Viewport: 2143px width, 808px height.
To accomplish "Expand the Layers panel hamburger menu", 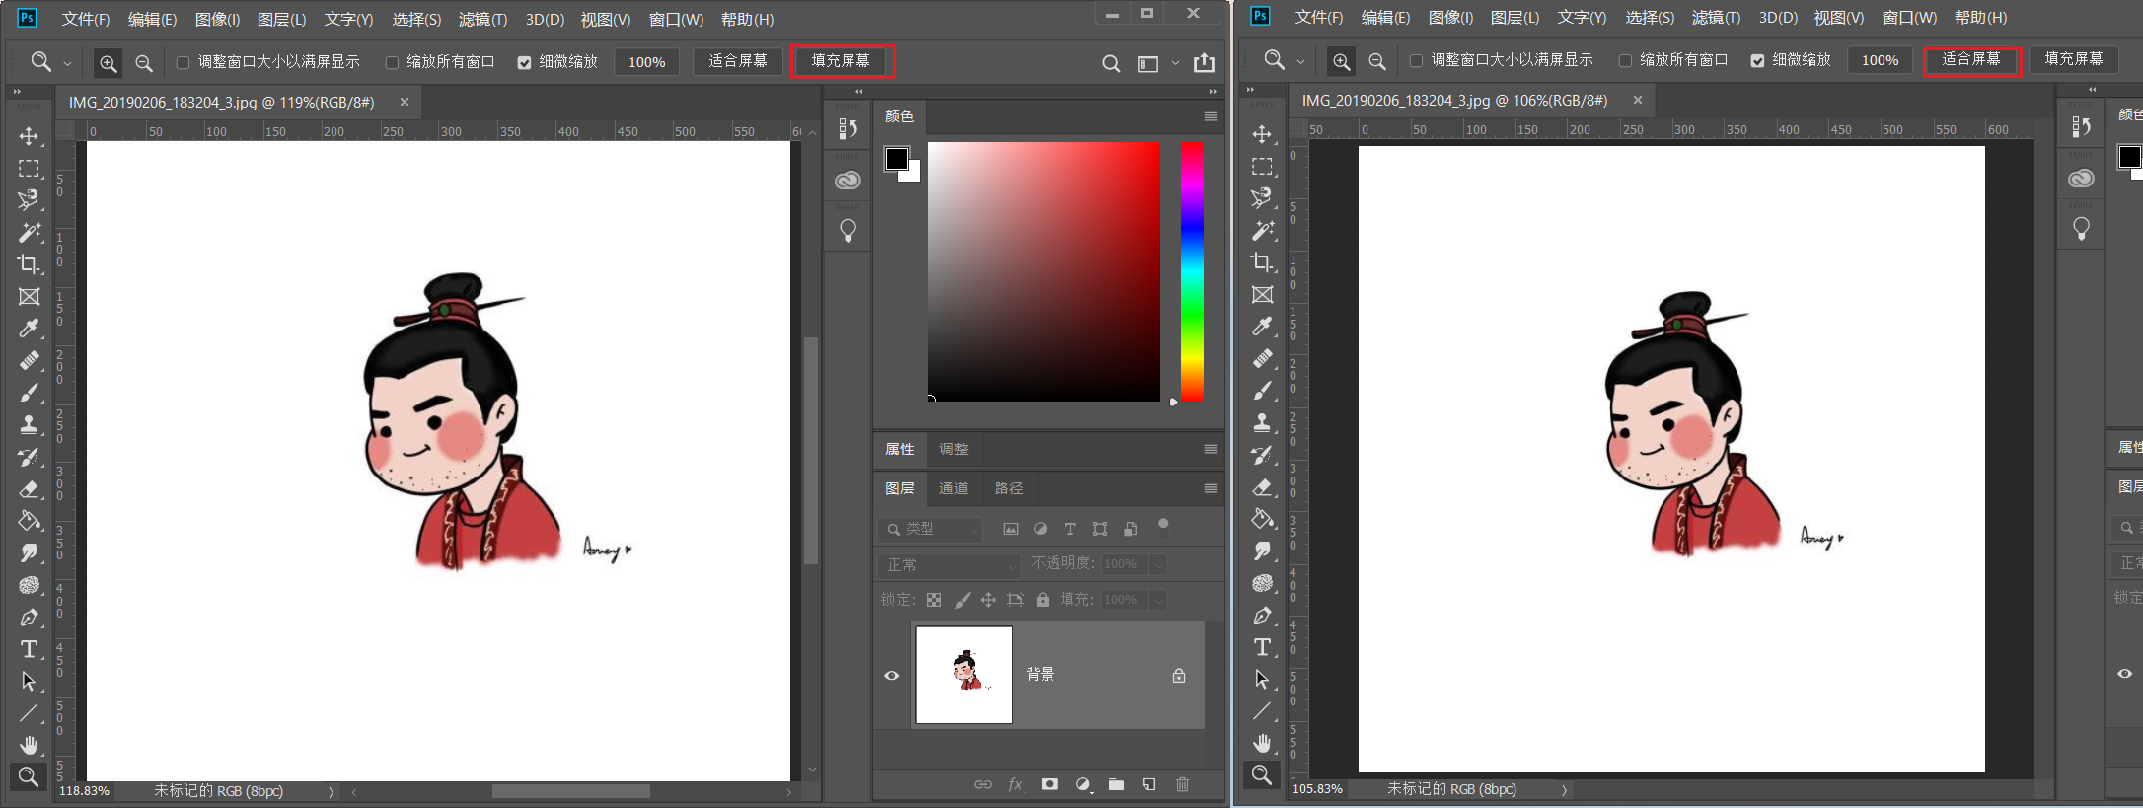I will (x=1210, y=488).
